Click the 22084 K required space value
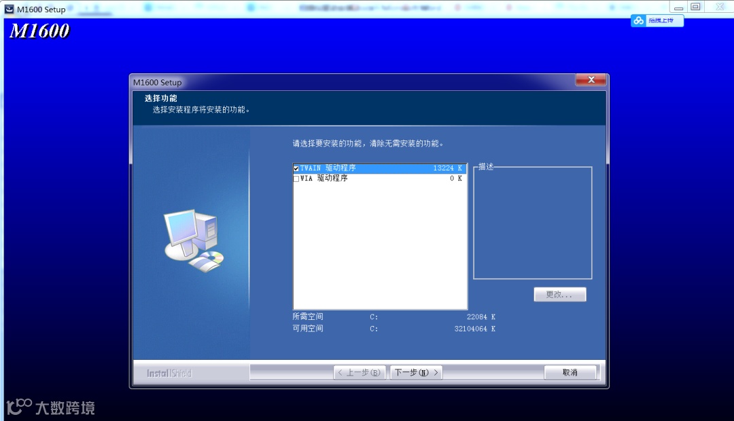Viewport: 734px width, 421px height. pyautogui.click(x=481, y=316)
